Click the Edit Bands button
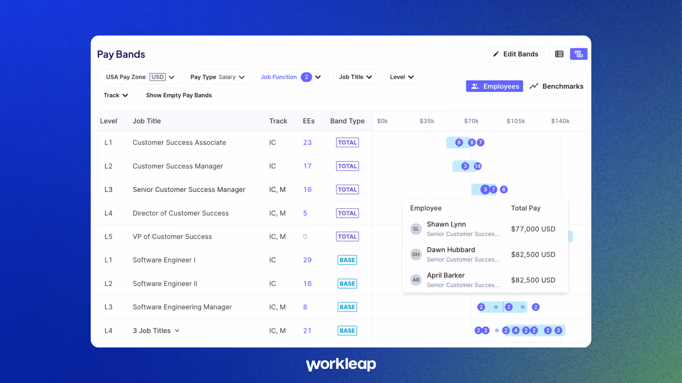 pos(515,54)
